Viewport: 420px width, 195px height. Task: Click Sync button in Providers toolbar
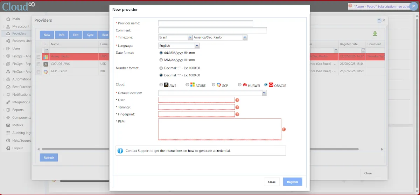point(90,35)
